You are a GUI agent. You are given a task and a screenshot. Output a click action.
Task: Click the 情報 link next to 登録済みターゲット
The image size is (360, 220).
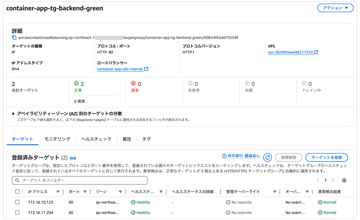(73, 158)
